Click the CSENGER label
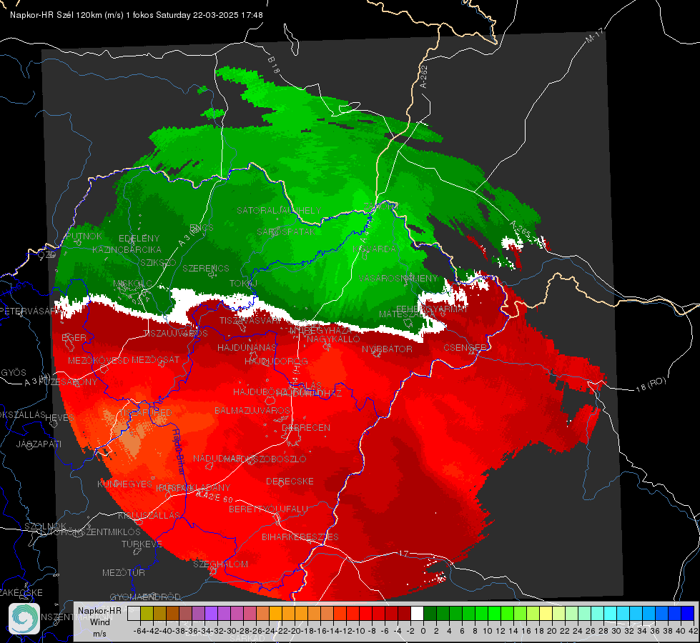Screen dimensions: 700x643 (x=465, y=348)
